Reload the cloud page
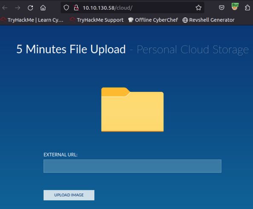Viewport: 253px width, 209px height. [x=30, y=8]
